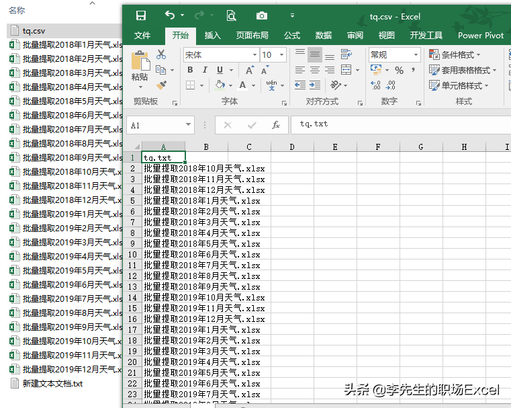Image resolution: width=511 pixels, height=408 pixels.
Task: Decrease font size with small A
Action: coord(265,70)
